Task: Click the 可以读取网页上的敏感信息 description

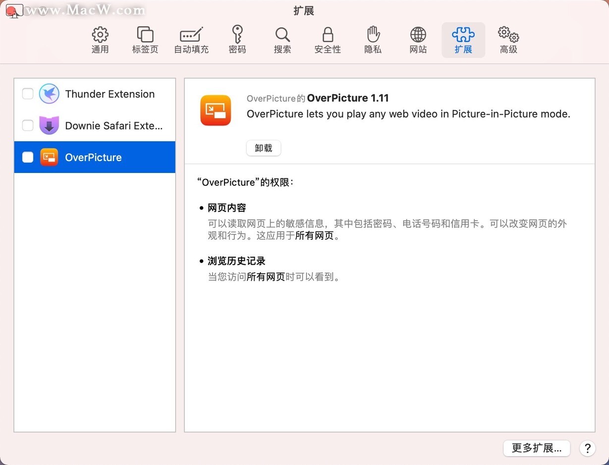Action: click(x=388, y=230)
